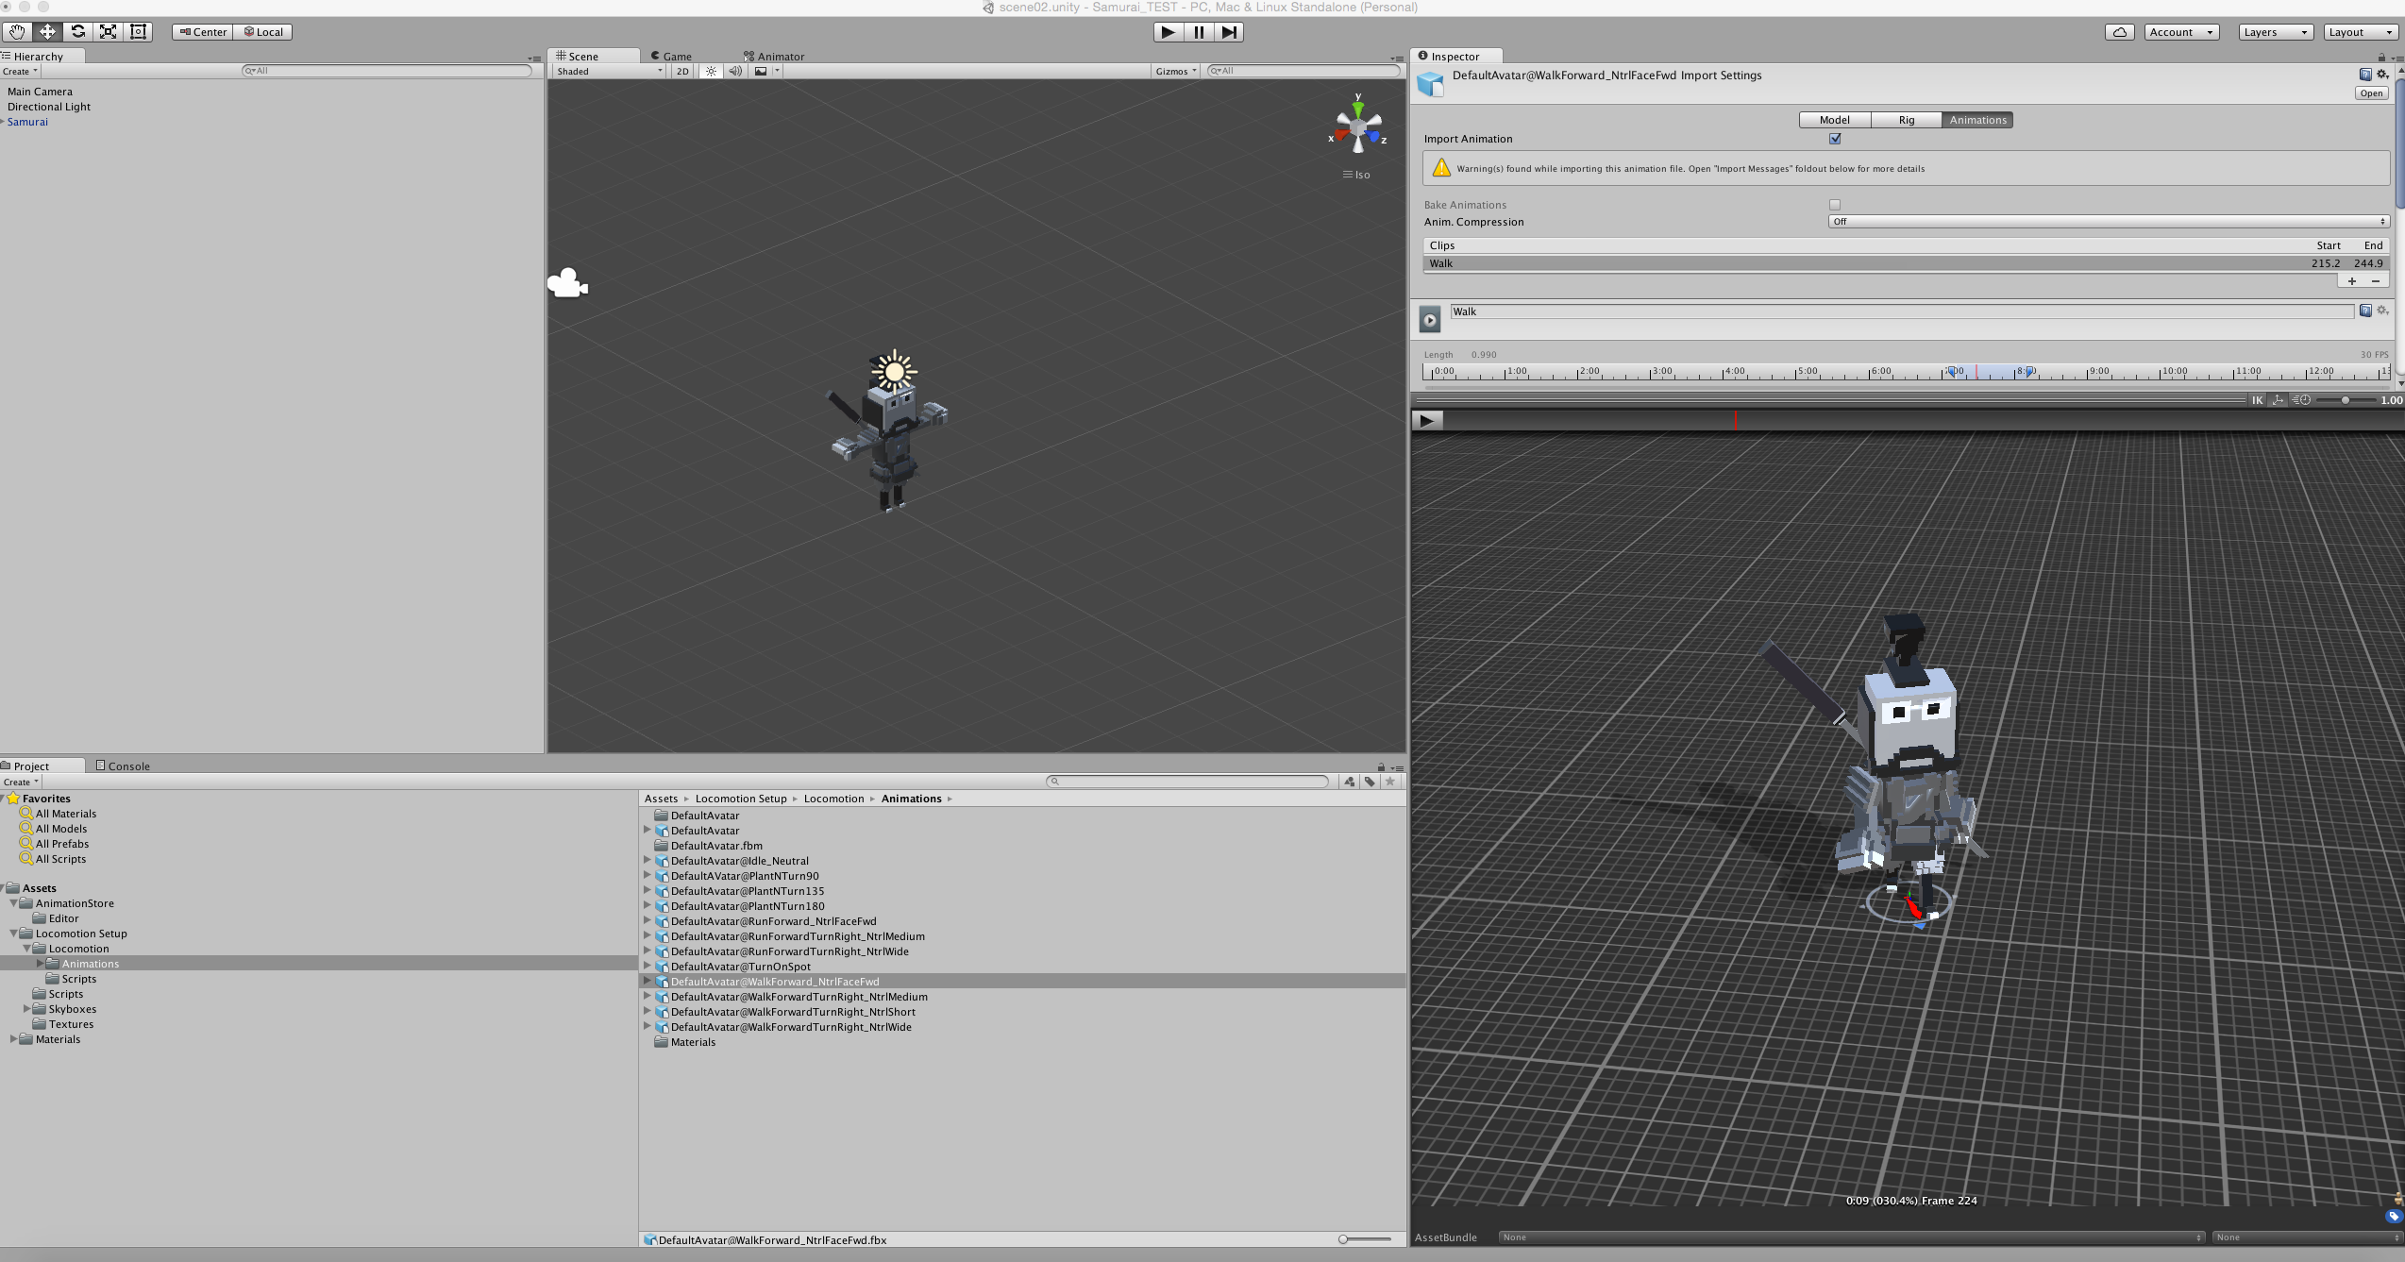
Task: Select the Scale tool in toolbar
Action: pyautogui.click(x=109, y=32)
